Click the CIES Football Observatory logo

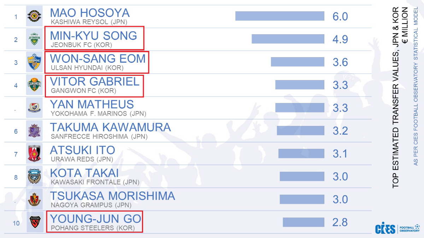click(397, 228)
